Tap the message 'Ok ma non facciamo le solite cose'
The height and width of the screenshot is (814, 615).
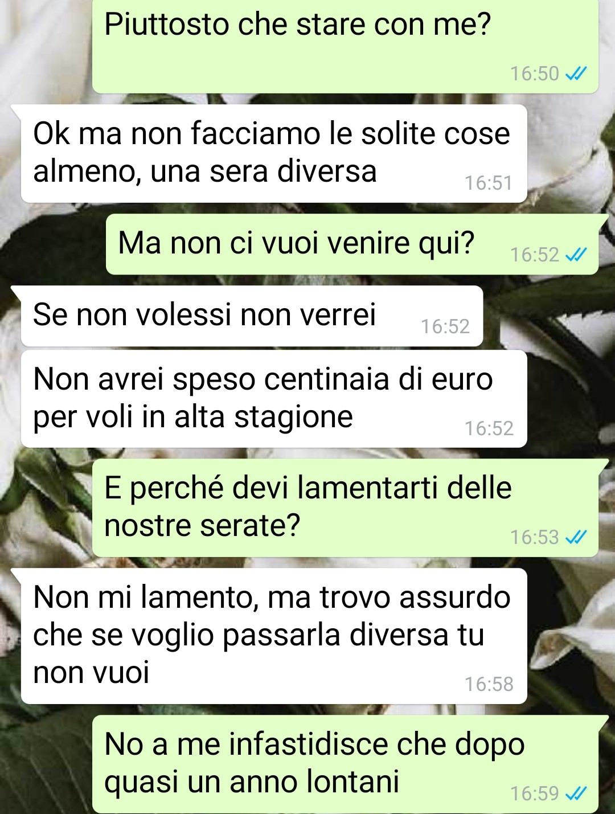pos(274,153)
